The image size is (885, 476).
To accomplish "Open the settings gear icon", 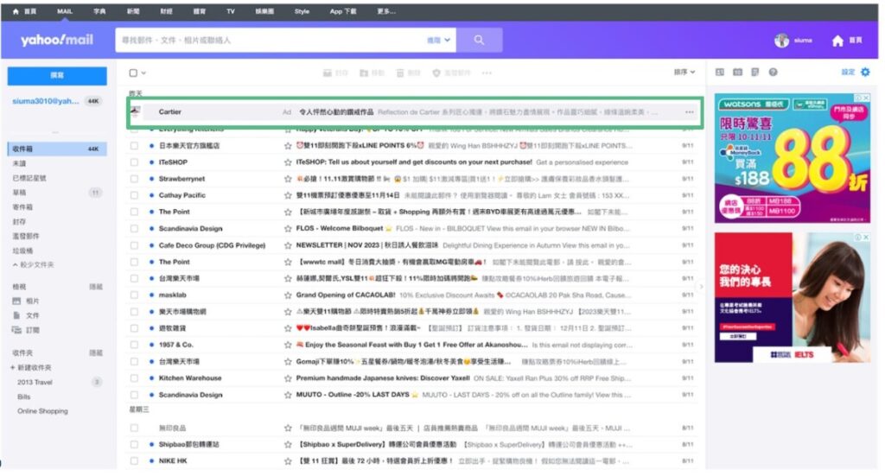I will click(865, 73).
